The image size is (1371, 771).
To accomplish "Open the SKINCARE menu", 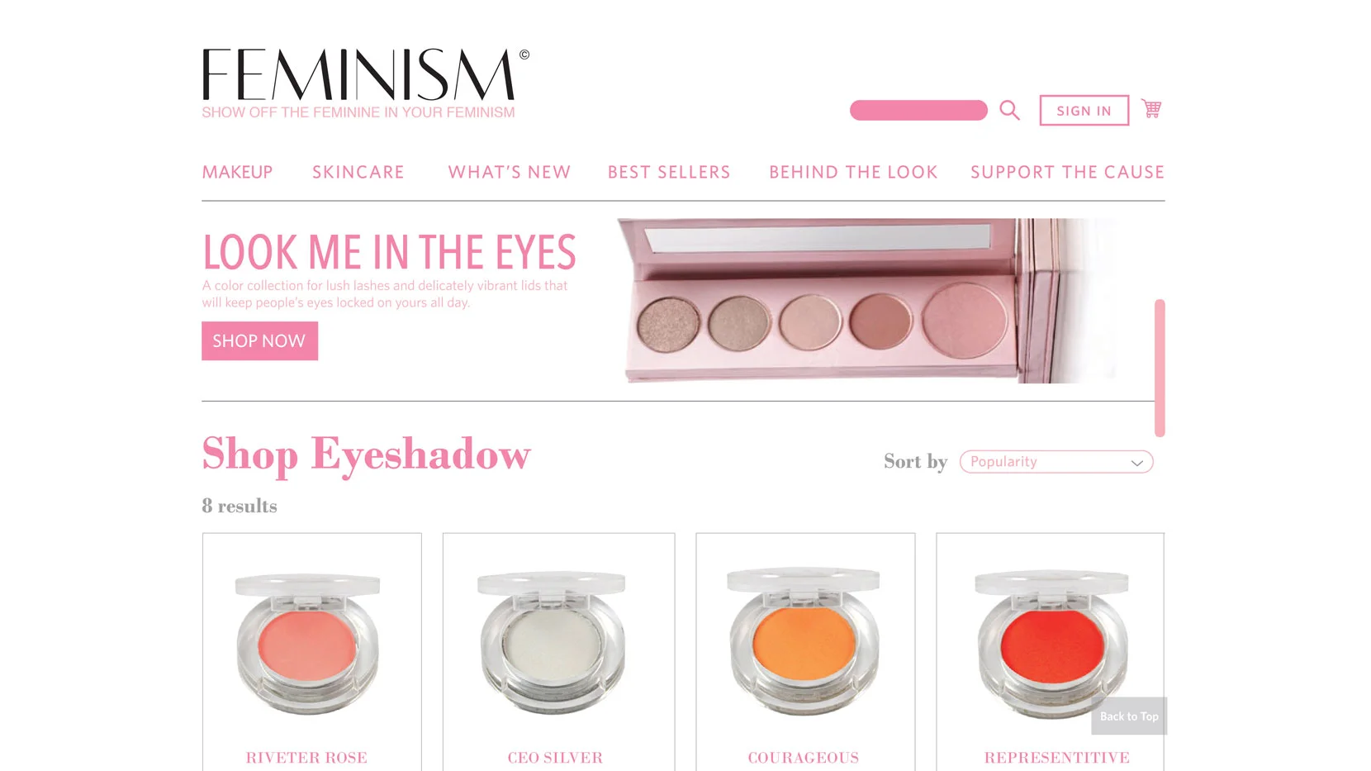I will pos(358,172).
